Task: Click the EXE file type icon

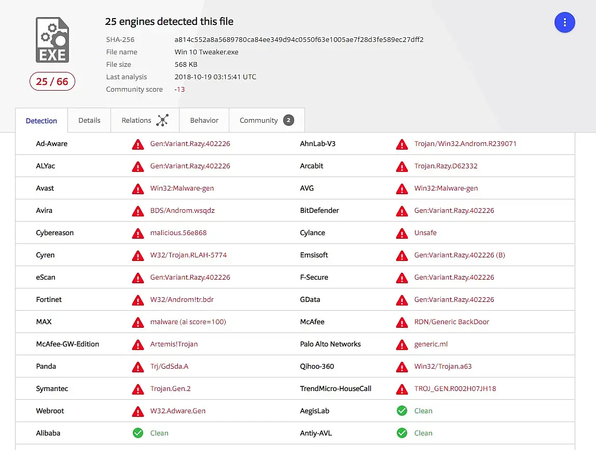Action: click(52, 40)
